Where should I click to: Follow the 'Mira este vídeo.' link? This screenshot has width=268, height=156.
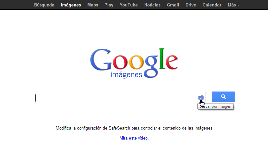(x=134, y=138)
